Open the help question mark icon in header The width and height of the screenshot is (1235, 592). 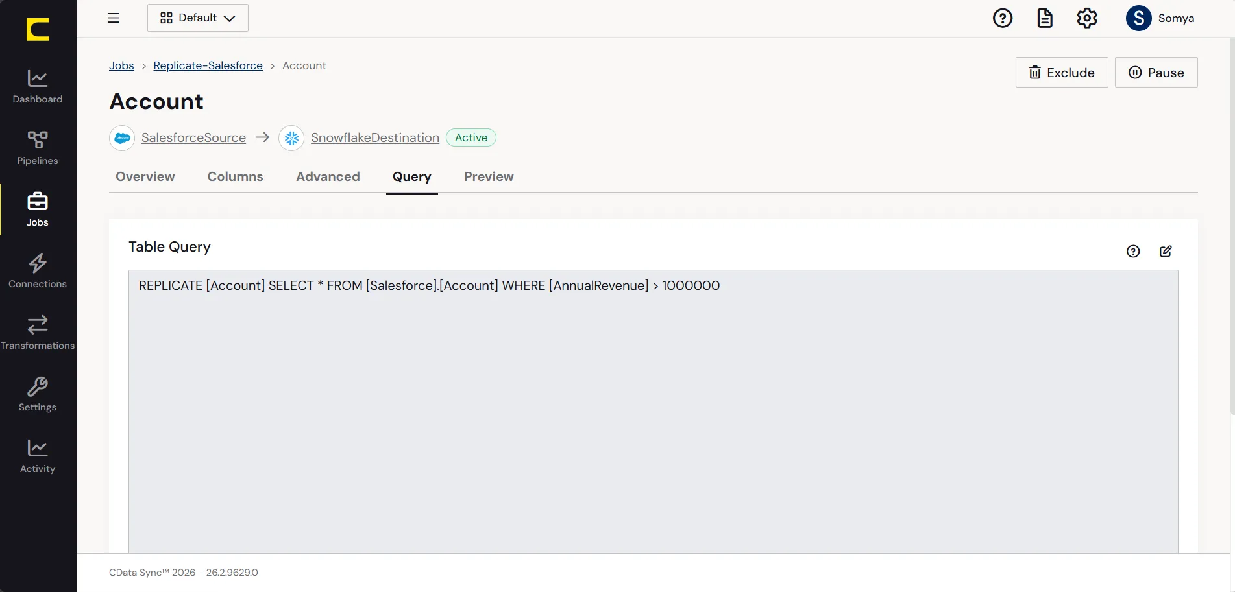1003,18
